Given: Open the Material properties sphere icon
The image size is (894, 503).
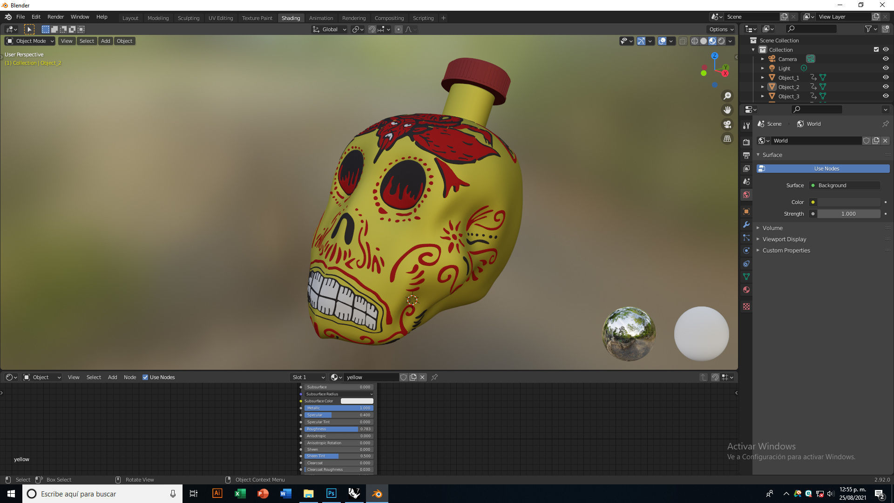Looking at the screenshot, I should coord(746,290).
